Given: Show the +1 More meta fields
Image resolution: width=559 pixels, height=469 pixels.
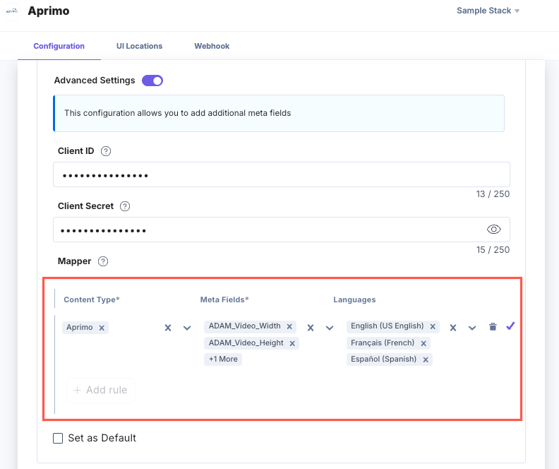Looking at the screenshot, I should pos(223,359).
